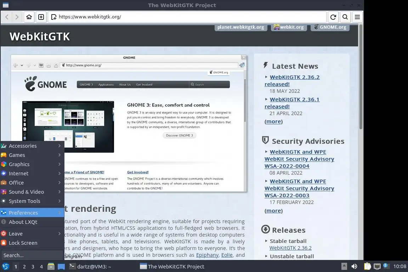Expand the Leave submenu

tap(32, 234)
